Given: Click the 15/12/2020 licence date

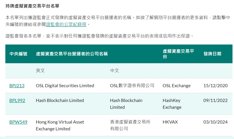Looking at the screenshot, I should tap(216, 86).
